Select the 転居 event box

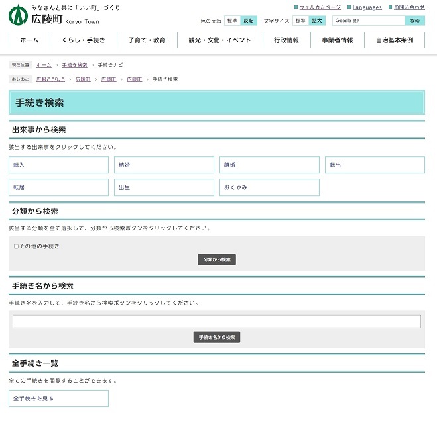58,187
